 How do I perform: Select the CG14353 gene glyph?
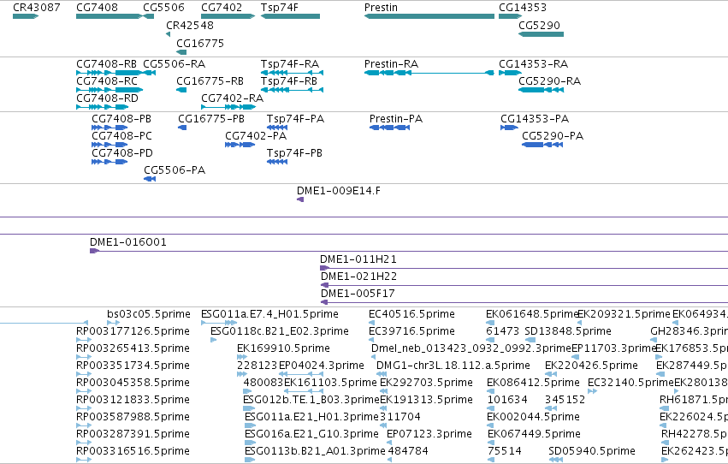click(x=510, y=16)
